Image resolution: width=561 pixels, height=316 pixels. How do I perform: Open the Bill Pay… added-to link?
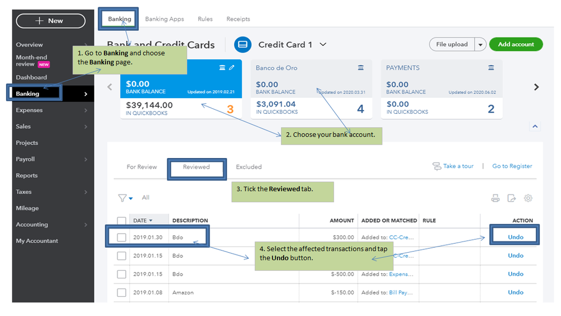coord(401,293)
